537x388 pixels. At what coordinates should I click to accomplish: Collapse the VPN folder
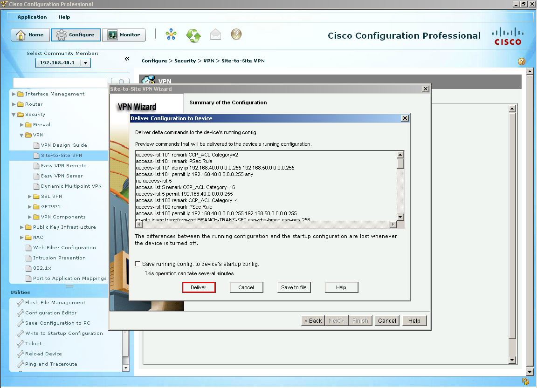21,135
